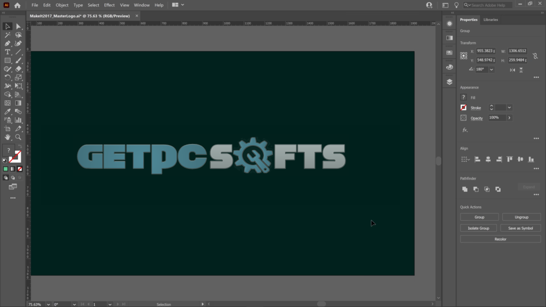Show more Transform options
Image resolution: width=546 pixels, height=307 pixels.
tap(536, 77)
